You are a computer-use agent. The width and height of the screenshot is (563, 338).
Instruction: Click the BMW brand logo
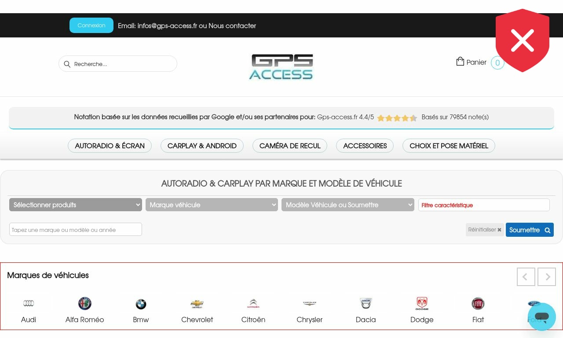point(141,304)
